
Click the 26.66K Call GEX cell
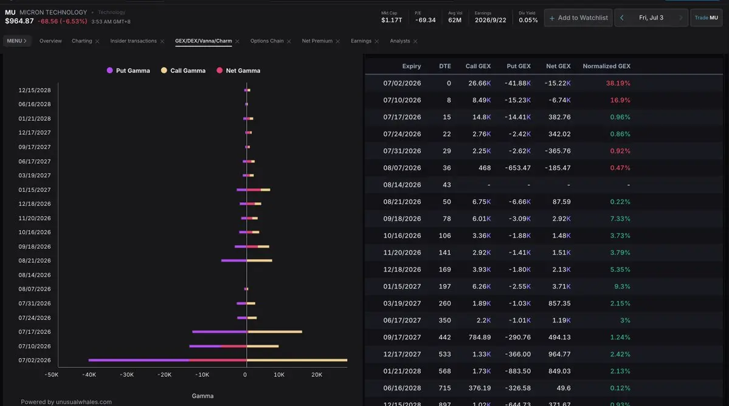[479, 84]
